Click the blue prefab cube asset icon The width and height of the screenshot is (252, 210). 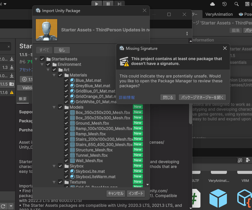click(x=218, y=199)
